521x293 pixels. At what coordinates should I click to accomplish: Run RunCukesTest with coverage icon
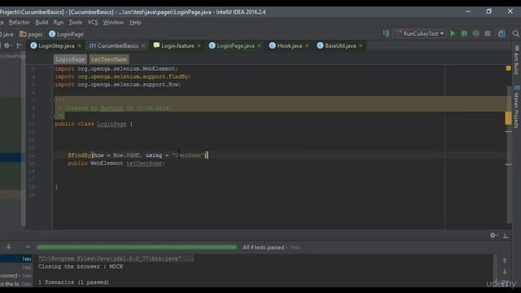tap(475, 33)
